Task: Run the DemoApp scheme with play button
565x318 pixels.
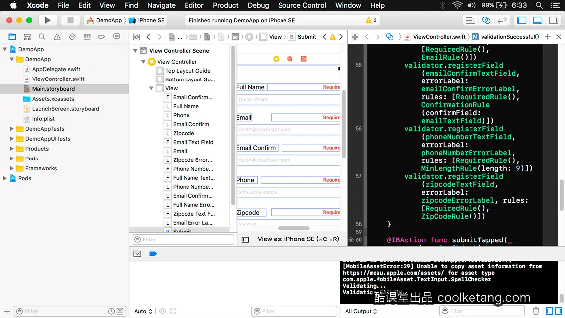Action: tap(48, 20)
